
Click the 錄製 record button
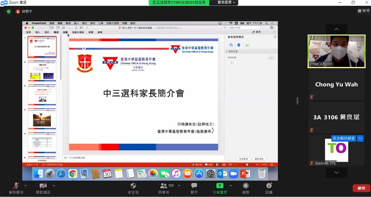click(246, 188)
